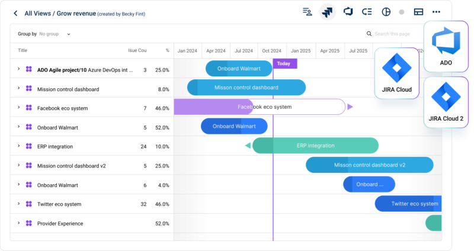The height and width of the screenshot is (251, 474).
Task: Click the ERP integration Gantt bar
Action: (315, 146)
